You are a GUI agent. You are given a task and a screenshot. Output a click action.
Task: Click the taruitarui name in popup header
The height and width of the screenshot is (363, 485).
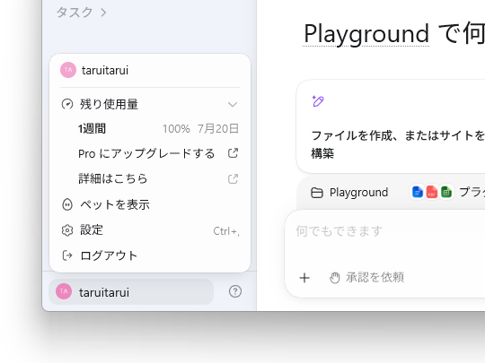[x=105, y=71]
